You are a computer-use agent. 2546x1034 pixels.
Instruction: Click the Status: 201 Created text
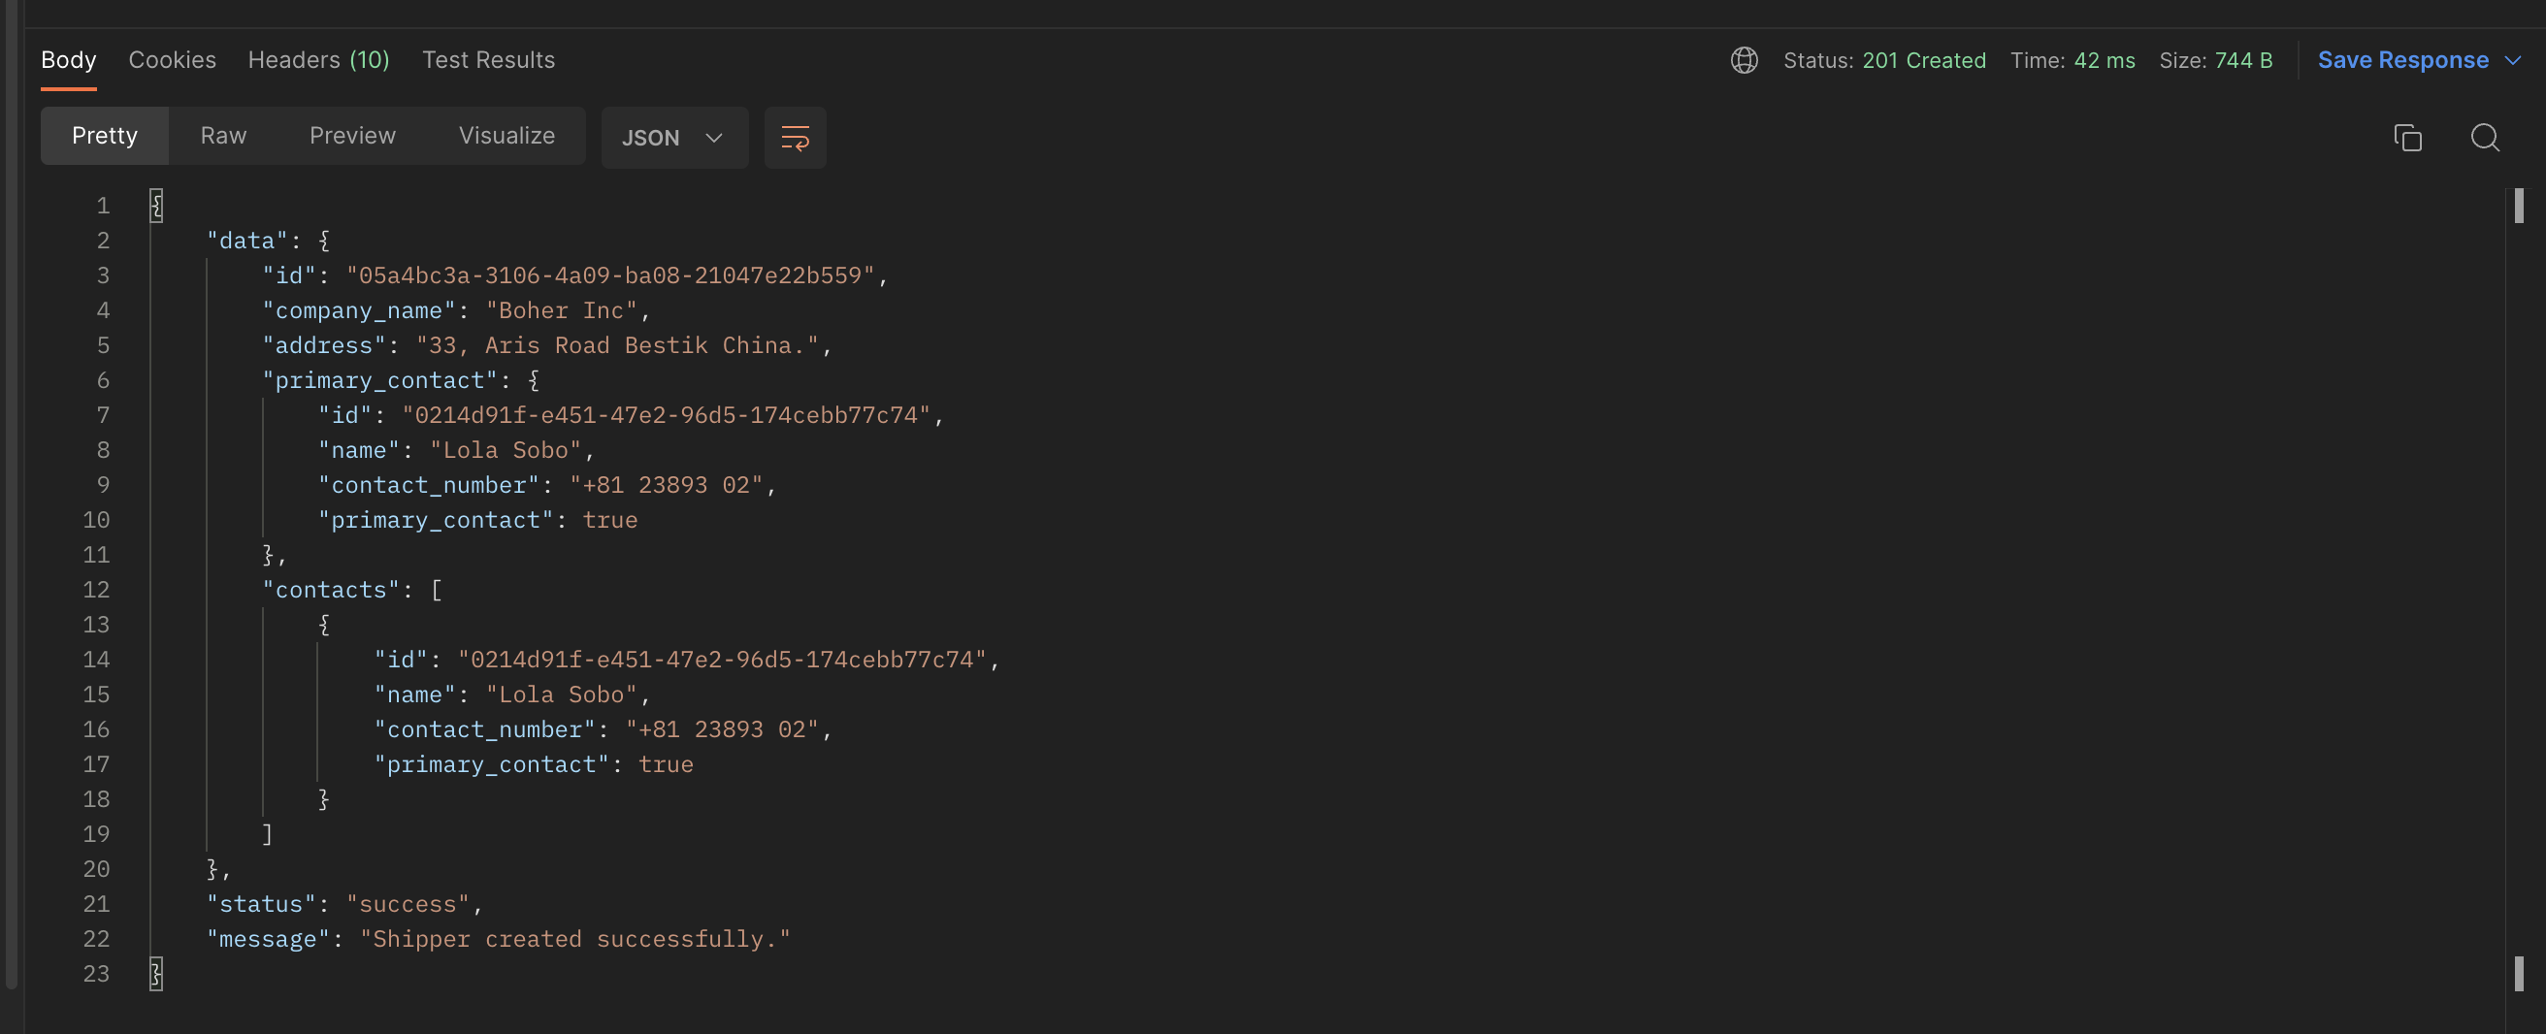1884,60
